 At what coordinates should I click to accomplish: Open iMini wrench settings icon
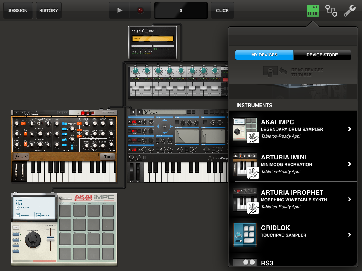(104, 113)
